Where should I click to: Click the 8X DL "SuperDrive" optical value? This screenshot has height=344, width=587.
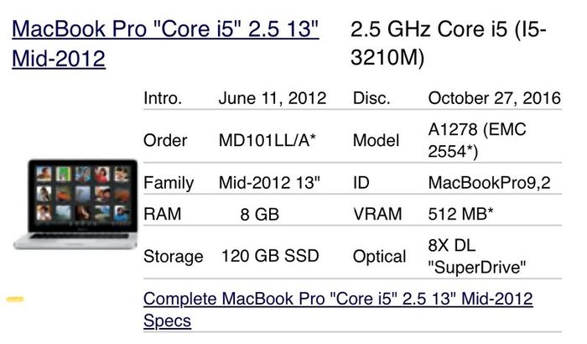476,256
